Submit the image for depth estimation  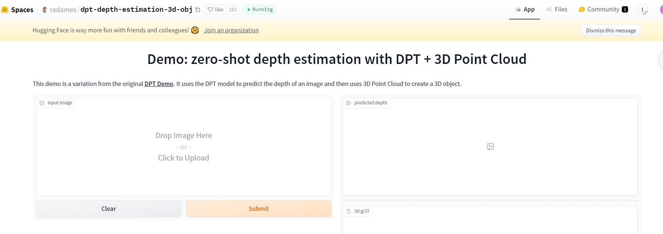click(259, 209)
